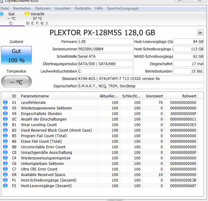Select the Ultra CRC Error Count row text
The image size is (208, 201).
(x=39, y=169)
